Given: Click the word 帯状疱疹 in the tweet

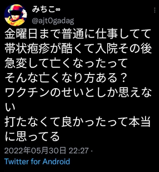Looking at the screenshot, I should [x=27, y=49].
